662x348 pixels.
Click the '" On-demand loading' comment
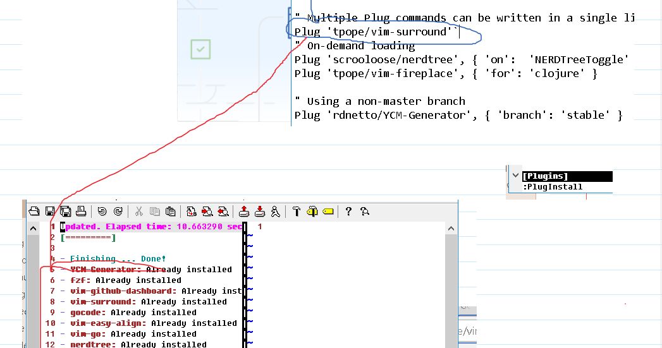coord(355,45)
